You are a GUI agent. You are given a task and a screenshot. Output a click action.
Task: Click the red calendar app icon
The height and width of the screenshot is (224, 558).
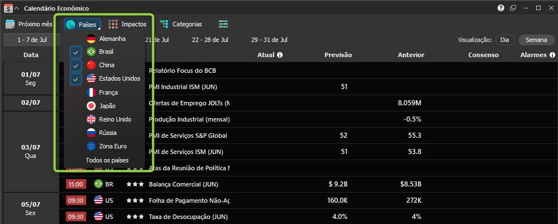tap(7, 8)
